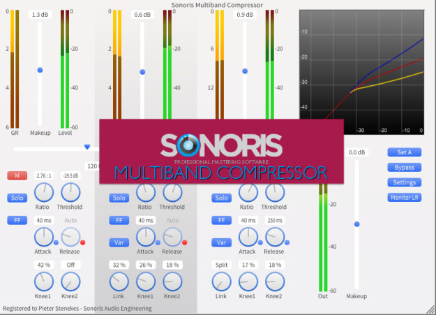This screenshot has height=315, width=436.
Task: Click the left band Makeup slider handle
Action: pyautogui.click(x=40, y=70)
